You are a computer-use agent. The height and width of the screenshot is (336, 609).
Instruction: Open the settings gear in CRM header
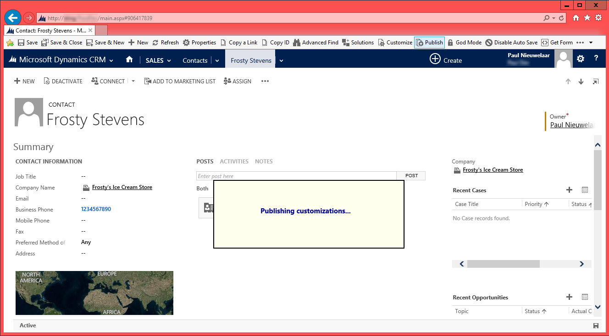581,59
